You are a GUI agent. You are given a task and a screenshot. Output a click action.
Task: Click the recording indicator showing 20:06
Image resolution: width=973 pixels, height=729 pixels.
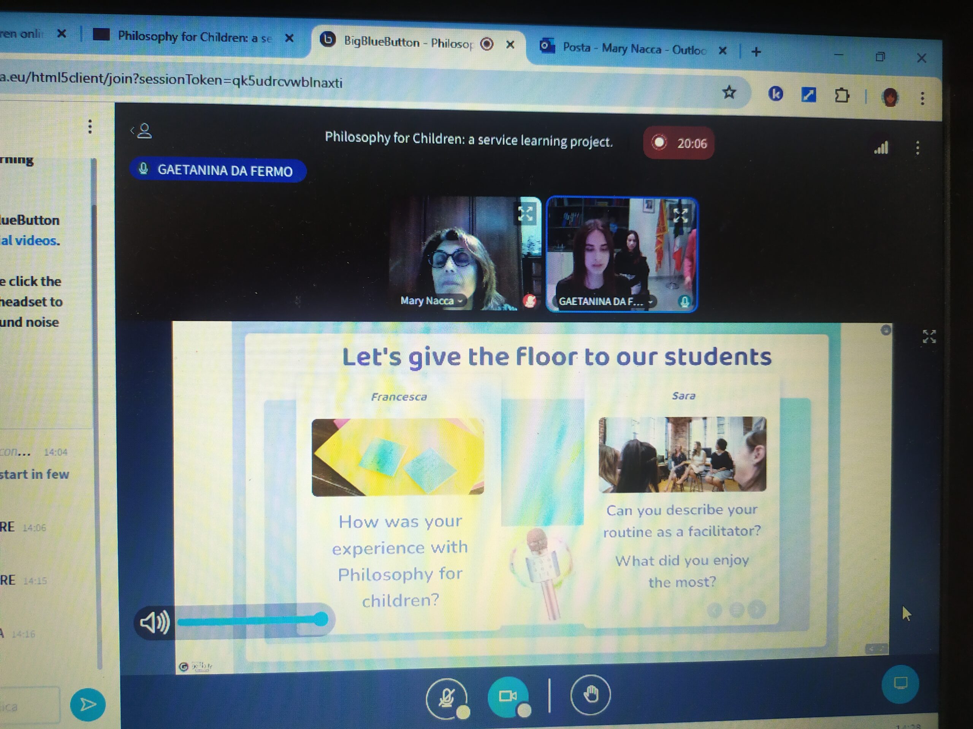point(679,143)
